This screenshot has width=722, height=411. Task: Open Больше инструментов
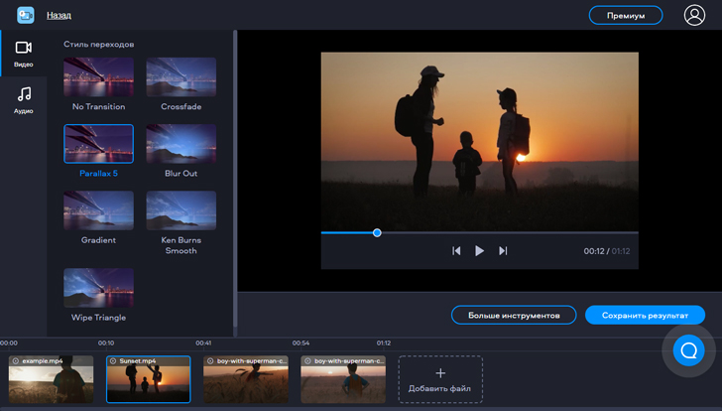pyautogui.click(x=514, y=315)
